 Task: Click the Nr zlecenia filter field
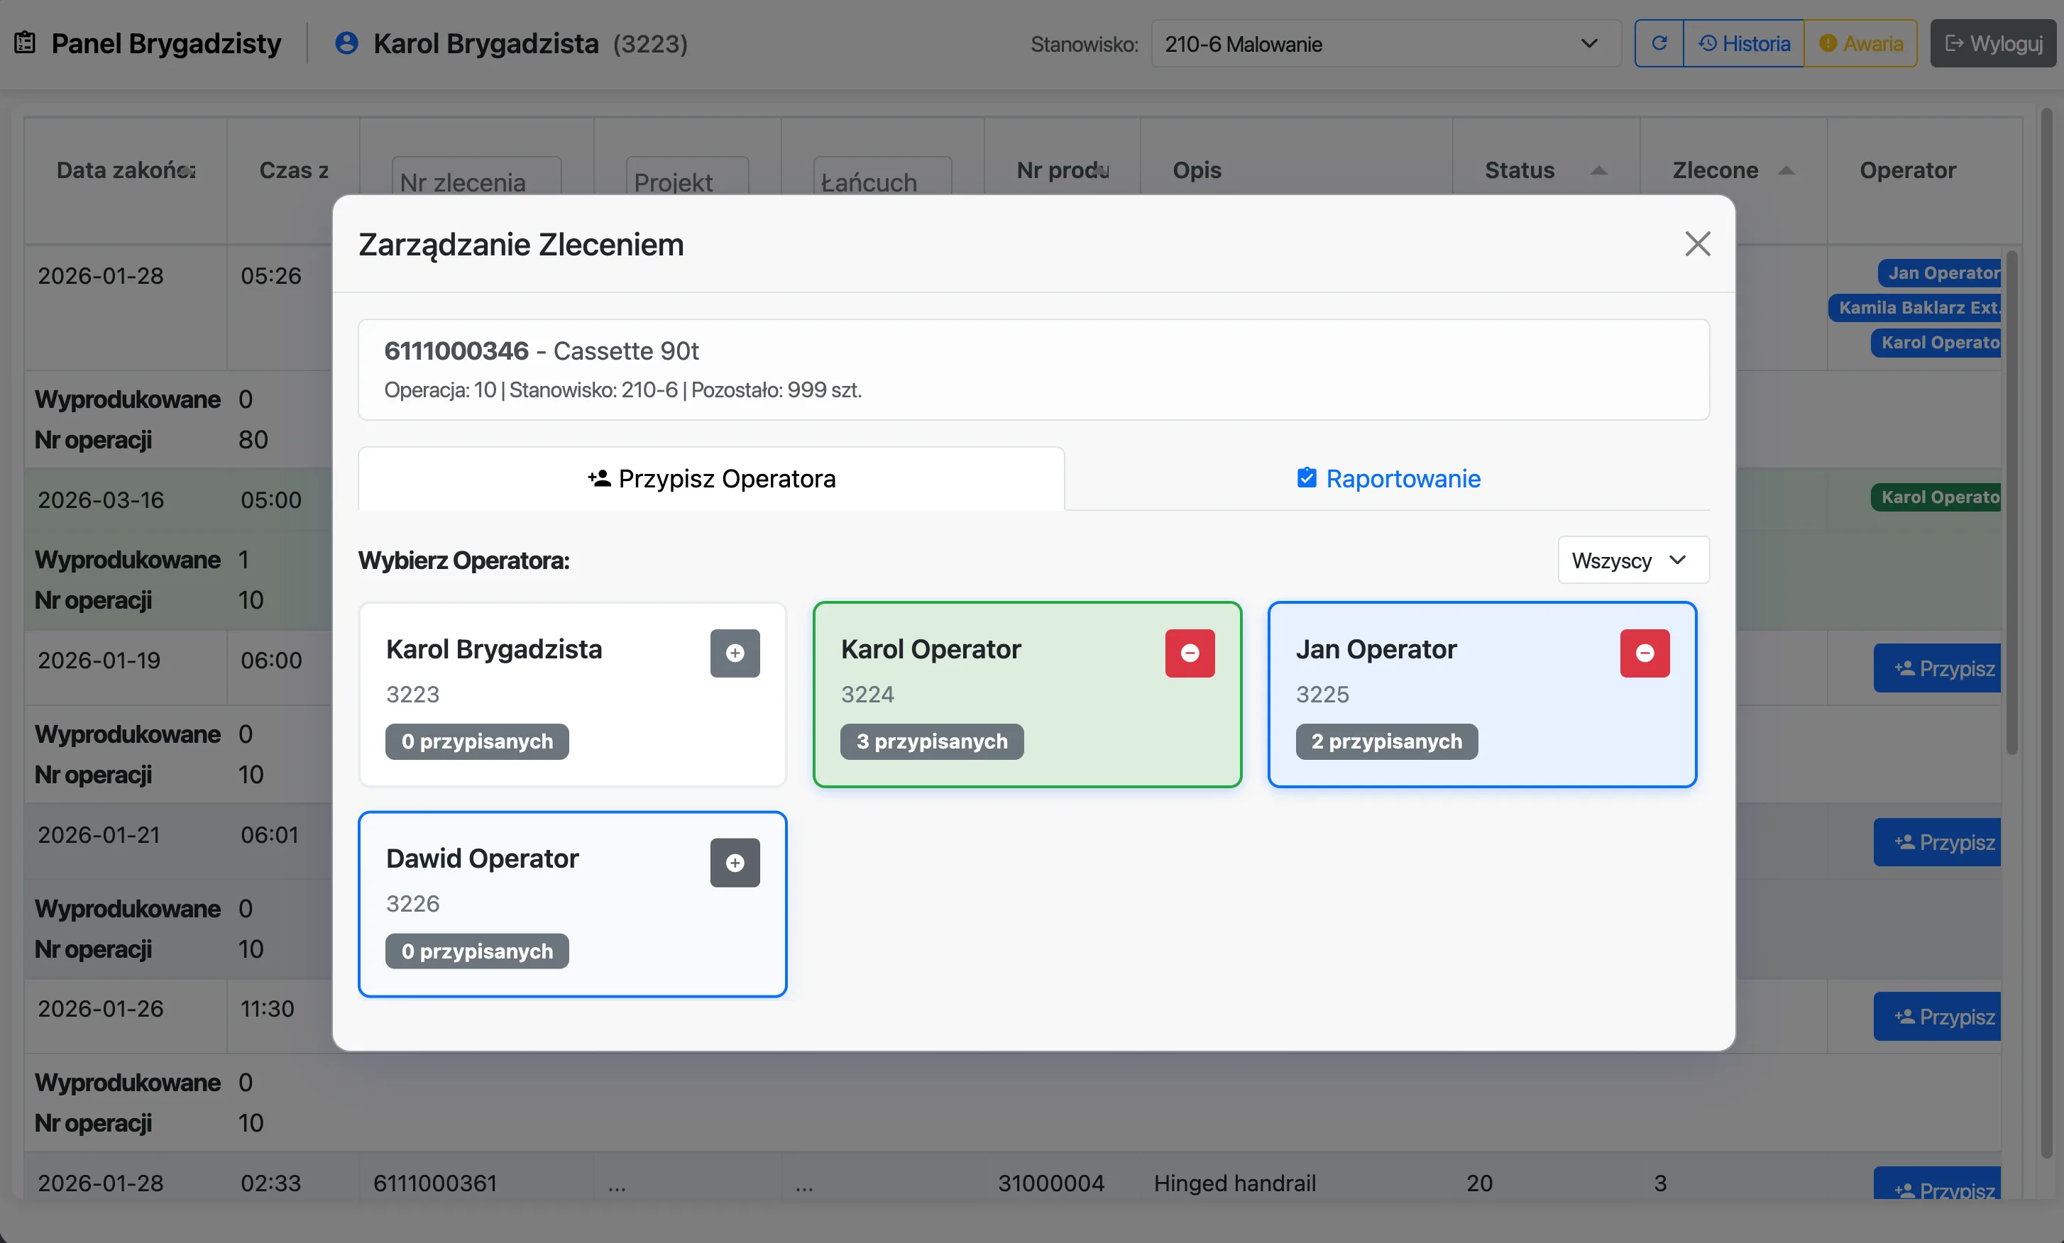pos(476,177)
